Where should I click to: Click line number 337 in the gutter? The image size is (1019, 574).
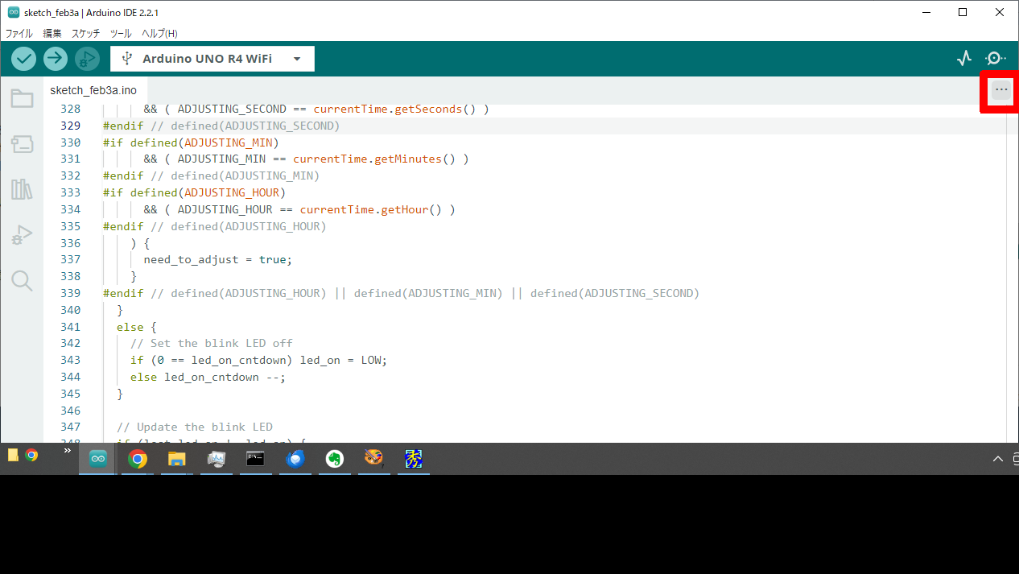[x=71, y=259]
